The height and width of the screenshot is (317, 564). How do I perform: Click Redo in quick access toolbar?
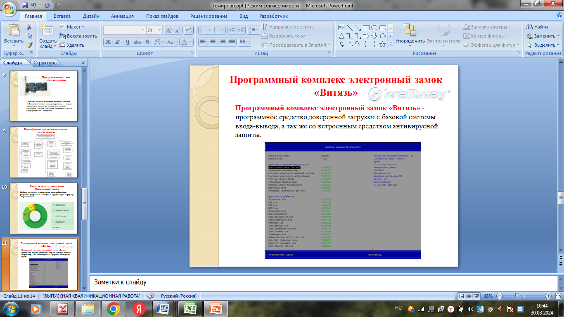(46, 6)
